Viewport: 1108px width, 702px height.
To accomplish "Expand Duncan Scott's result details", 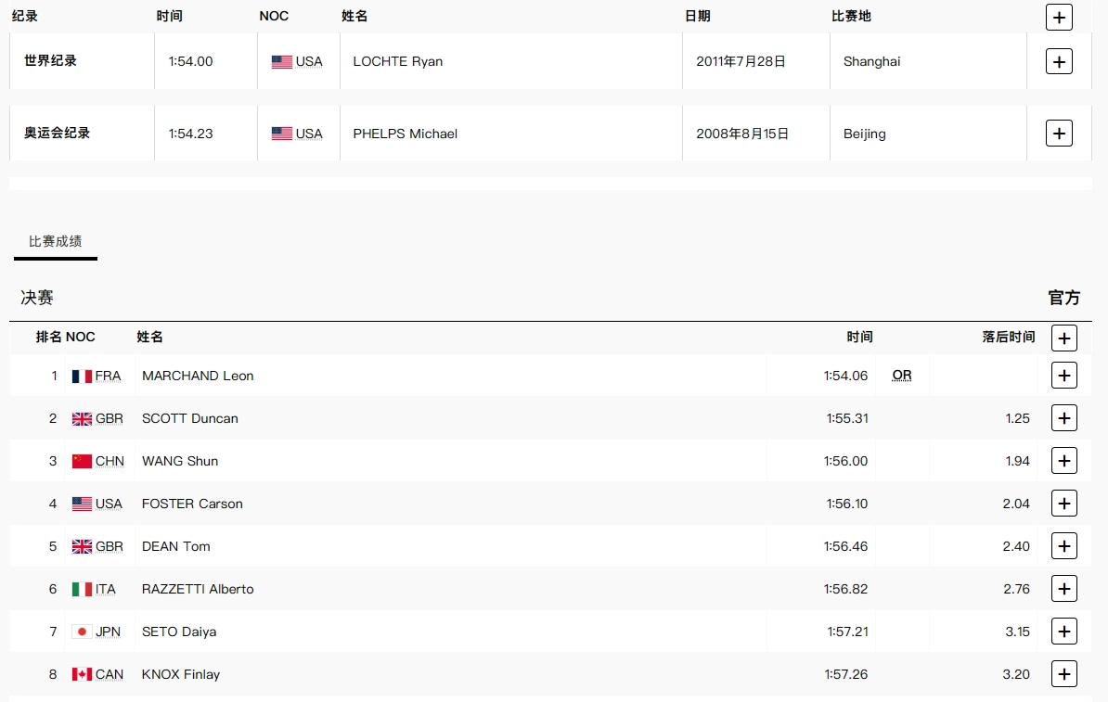I will (x=1063, y=418).
